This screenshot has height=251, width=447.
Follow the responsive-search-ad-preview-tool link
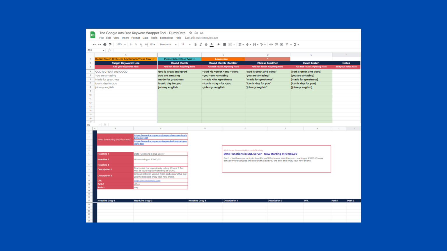tap(160, 136)
